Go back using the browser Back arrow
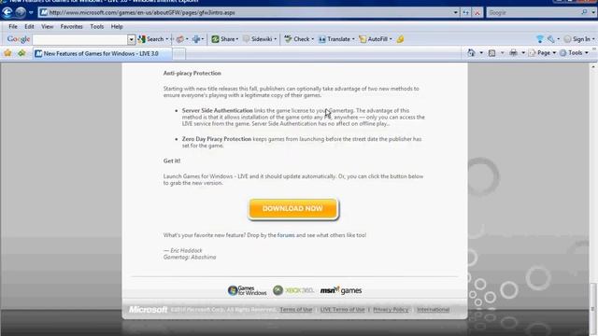This screenshot has width=598, height=336. tap(7, 12)
